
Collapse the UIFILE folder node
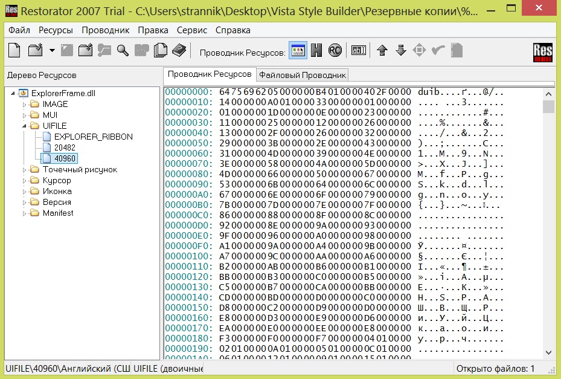(x=25, y=126)
